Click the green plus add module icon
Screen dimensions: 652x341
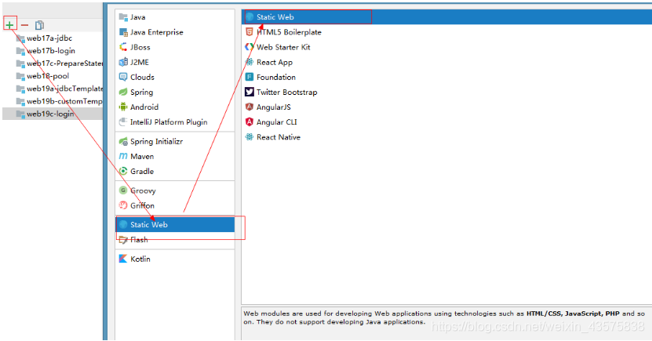click(x=9, y=25)
